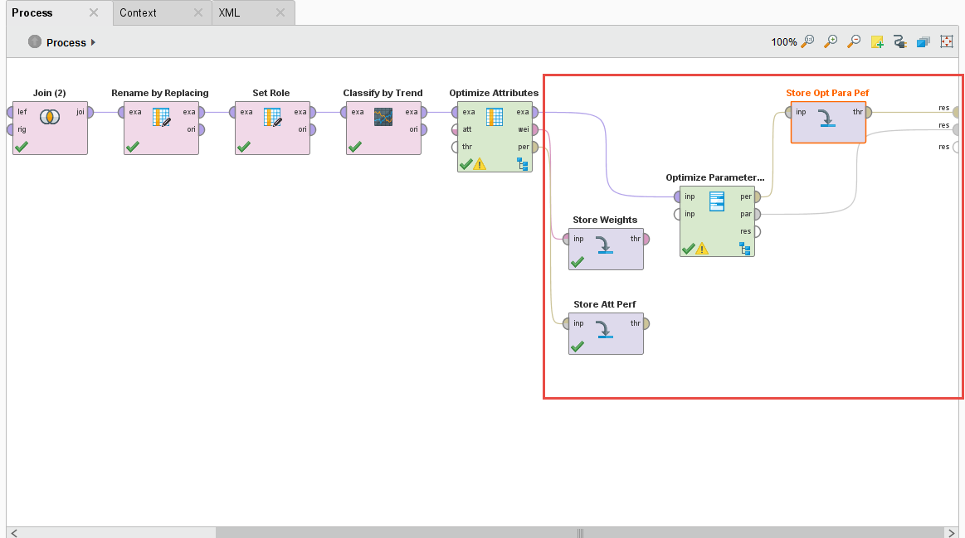Screen dimensions: 965x538
Task: Click the Store Weights title
Action: (605, 220)
